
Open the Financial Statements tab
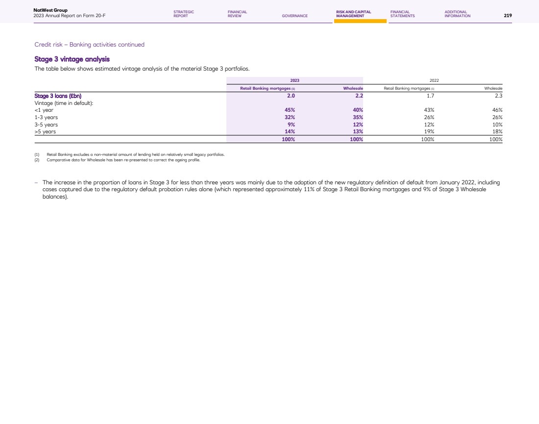(x=402, y=14)
